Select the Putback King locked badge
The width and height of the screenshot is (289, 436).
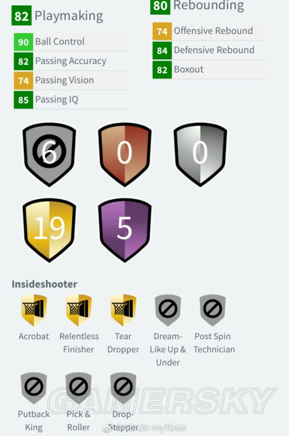click(34, 388)
